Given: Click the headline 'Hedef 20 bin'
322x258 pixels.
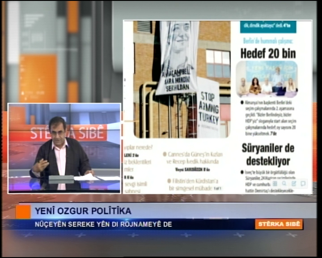Looking at the screenshot, I should pos(268,53).
